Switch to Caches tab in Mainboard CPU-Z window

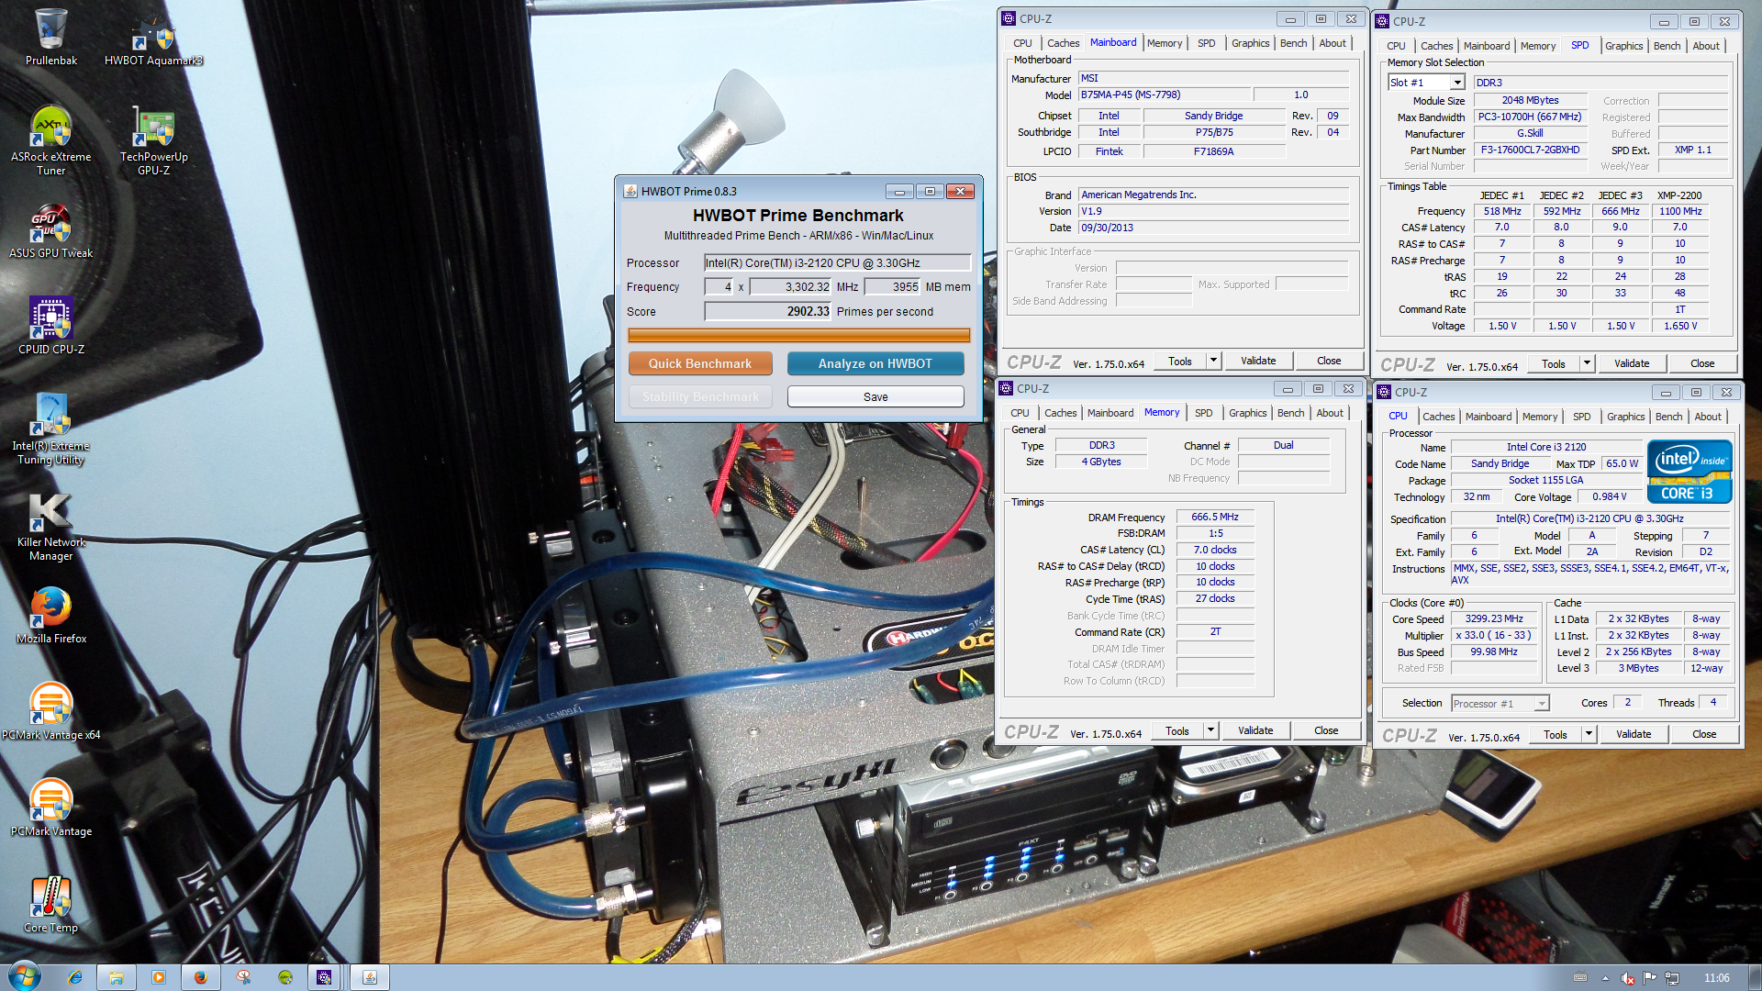pyautogui.click(x=1063, y=43)
